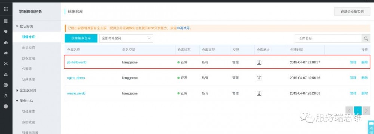This screenshot has height=134, width=374.
Task: Go to the previous page arrow
Action: [x=349, y=111]
